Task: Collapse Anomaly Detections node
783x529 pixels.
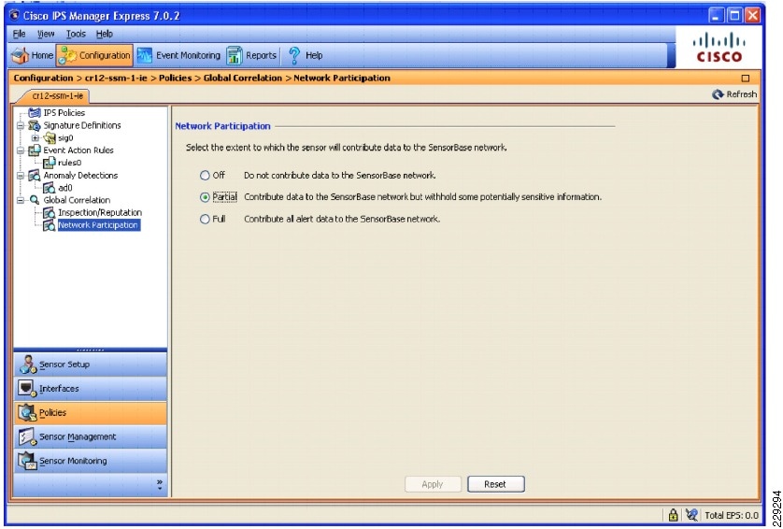Action: [21, 176]
